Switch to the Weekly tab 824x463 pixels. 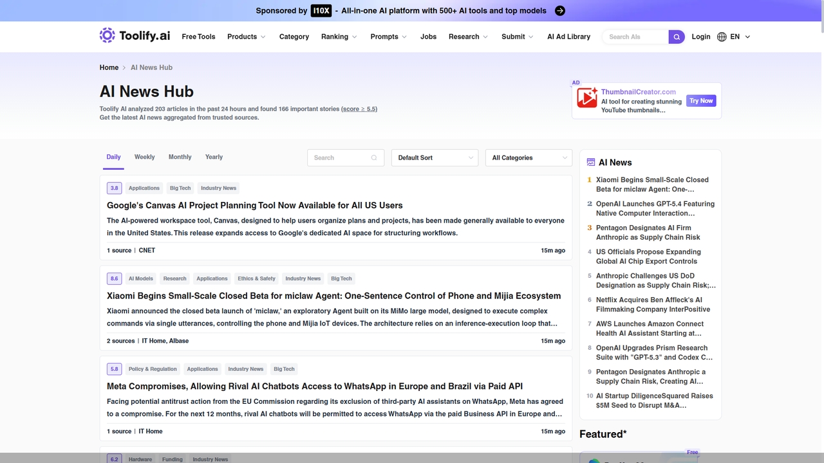coord(144,157)
